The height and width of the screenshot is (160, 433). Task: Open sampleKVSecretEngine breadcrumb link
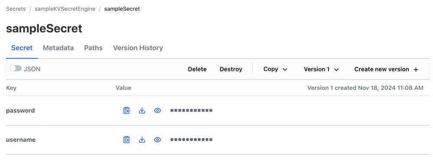point(65,9)
